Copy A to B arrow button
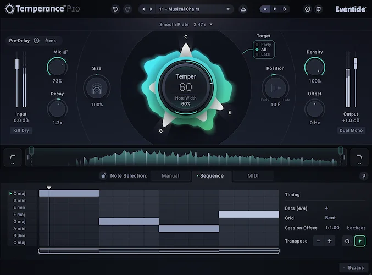This screenshot has width=372, height=275. 275,9
